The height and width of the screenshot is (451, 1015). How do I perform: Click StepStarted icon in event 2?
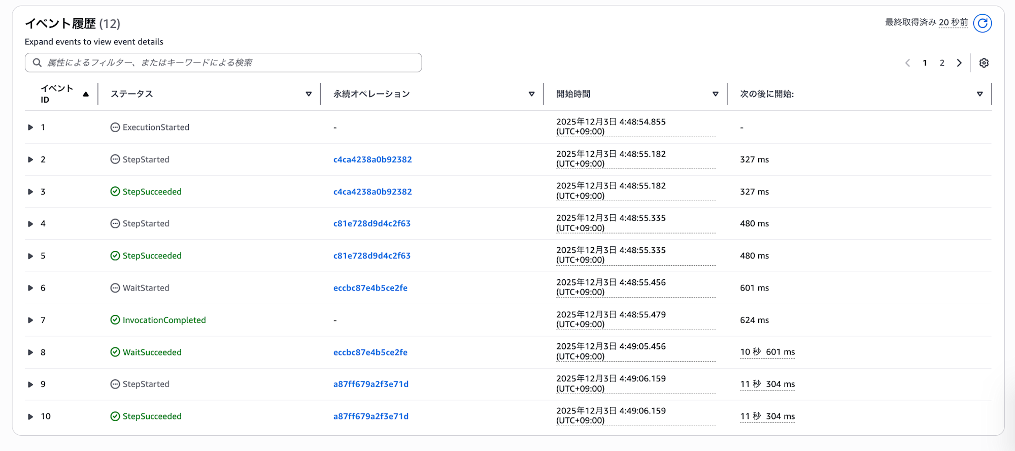tap(115, 159)
